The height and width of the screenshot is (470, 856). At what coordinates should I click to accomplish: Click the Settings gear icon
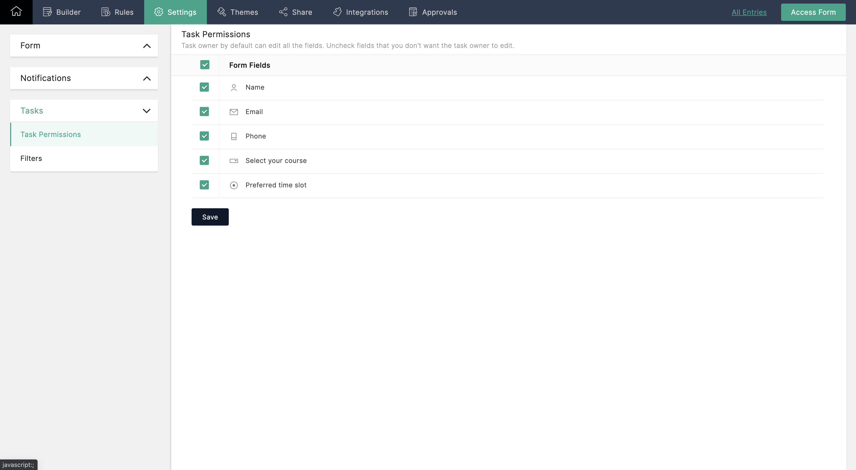(158, 12)
